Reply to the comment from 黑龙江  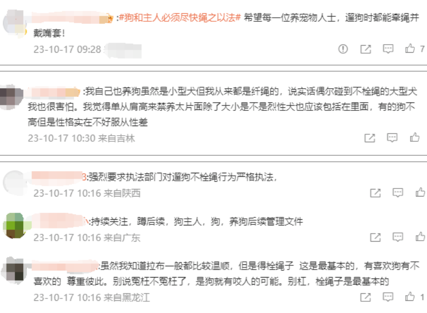click(x=388, y=297)
